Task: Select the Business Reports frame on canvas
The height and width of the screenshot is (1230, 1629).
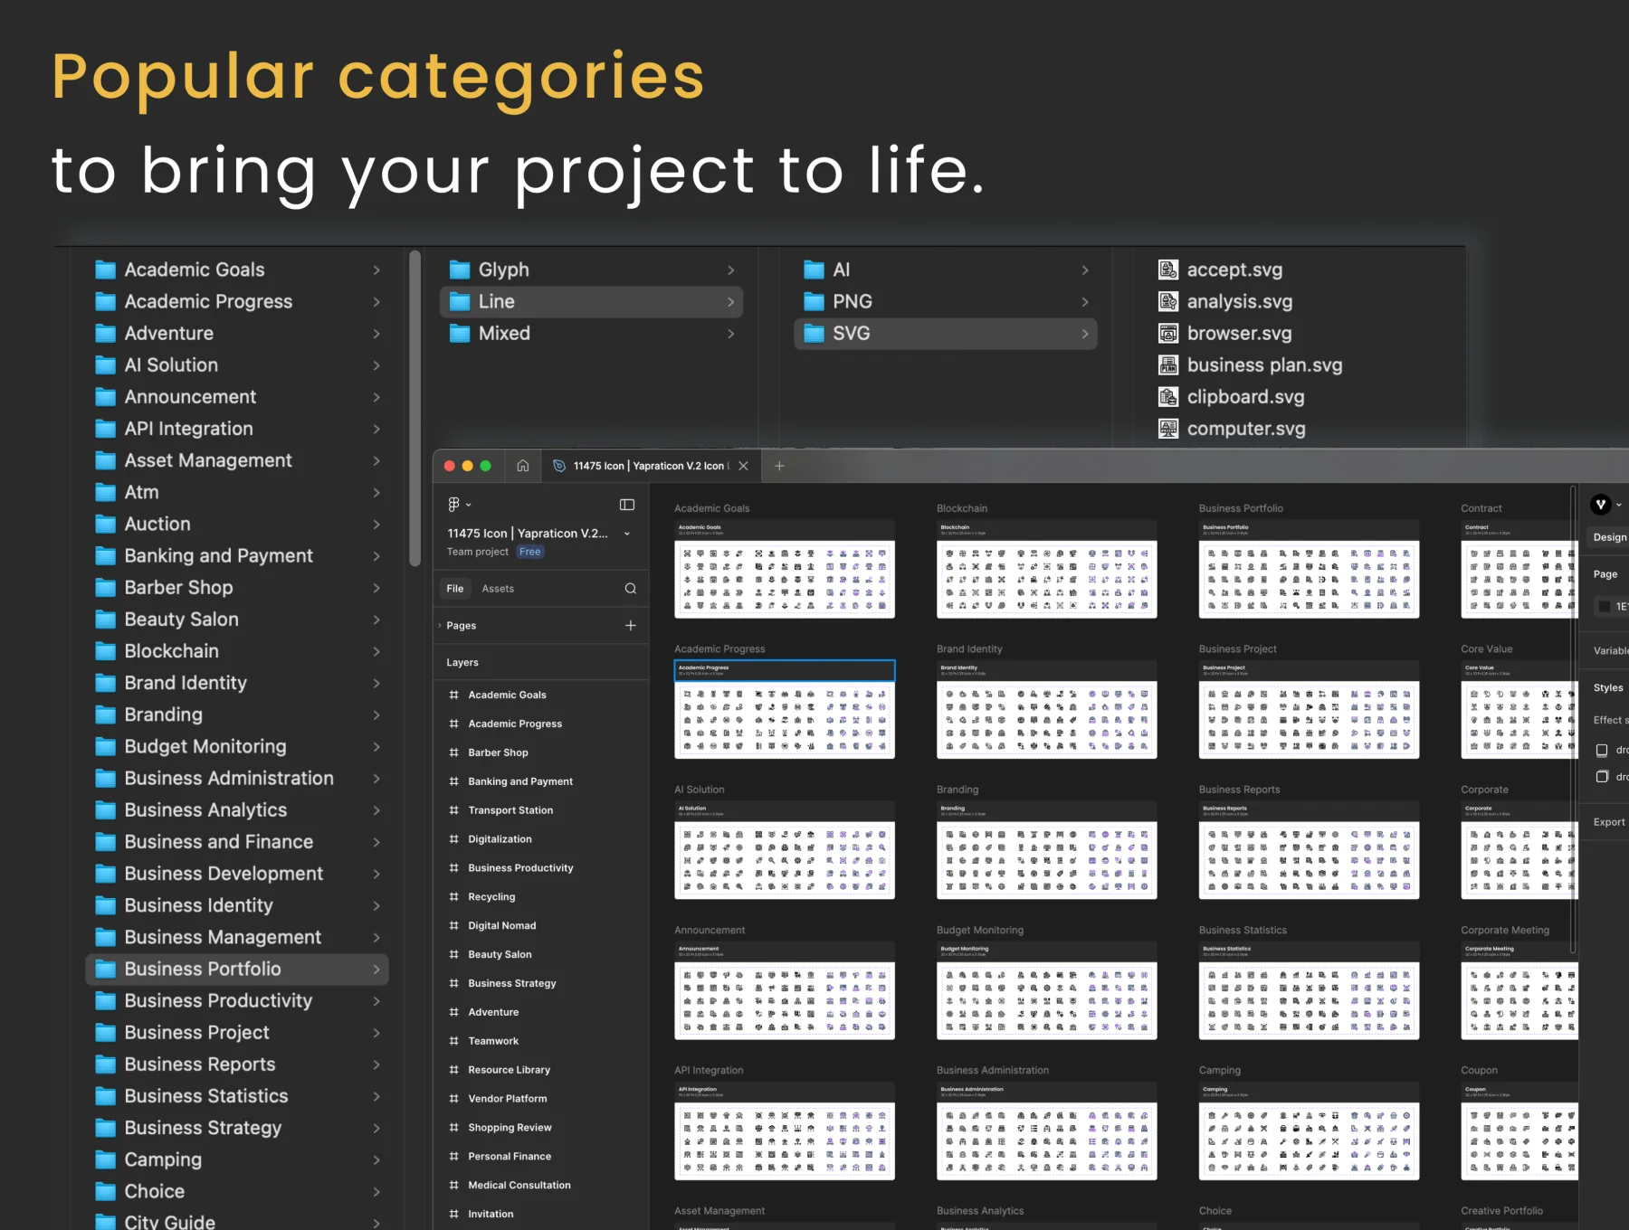Action: pos(1309,850)
